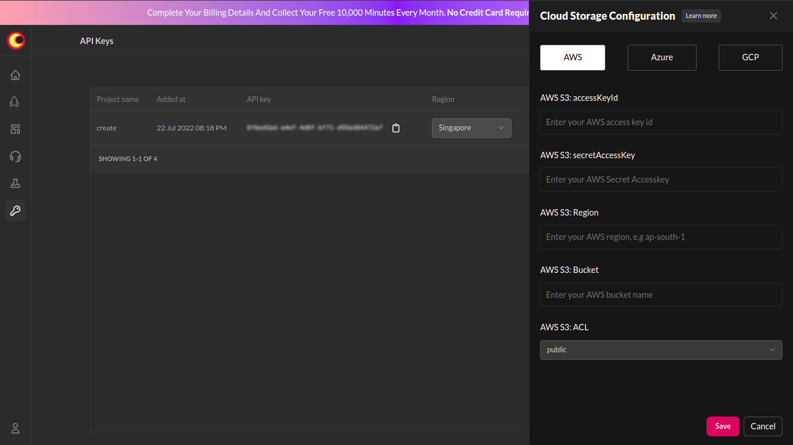The height and width of the screenshot is (445, 793).
Task: Open the lab flask icon in sidebar
Action: pyautogui.click(x=16, y=183)
